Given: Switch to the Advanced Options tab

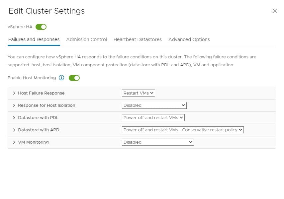Looking at the screenshot, I should 189,39.
